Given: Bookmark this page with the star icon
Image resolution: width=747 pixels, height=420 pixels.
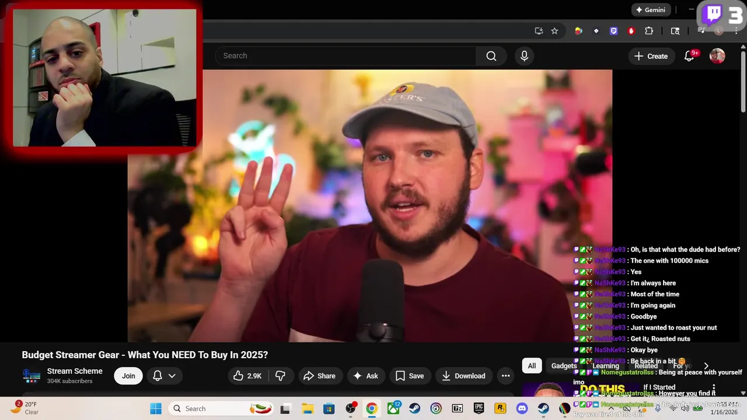Looking at the screenshot, I should (554, 31).
